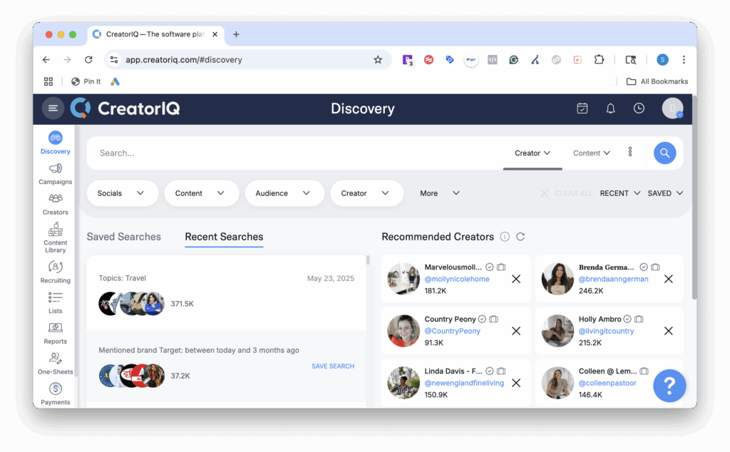
Task: Refresh Recommended Creators list
Action: pyautogui.click(x=520, y=237)
